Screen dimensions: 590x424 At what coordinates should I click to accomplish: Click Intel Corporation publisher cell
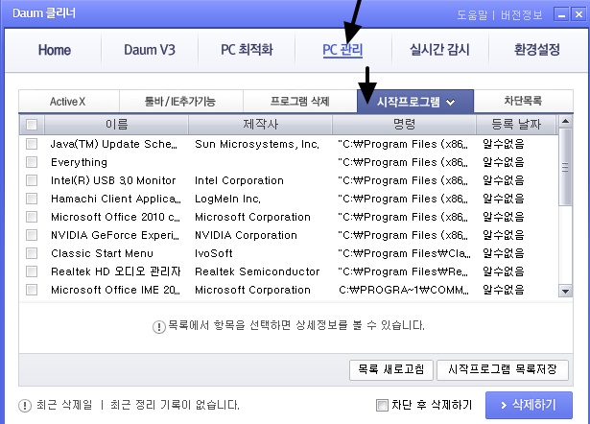click(239, 180)
